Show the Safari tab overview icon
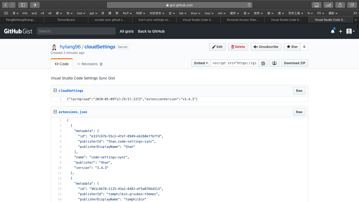Image resolution: width=359 pixels, height=202 pixels. click(x=352, y=5)
